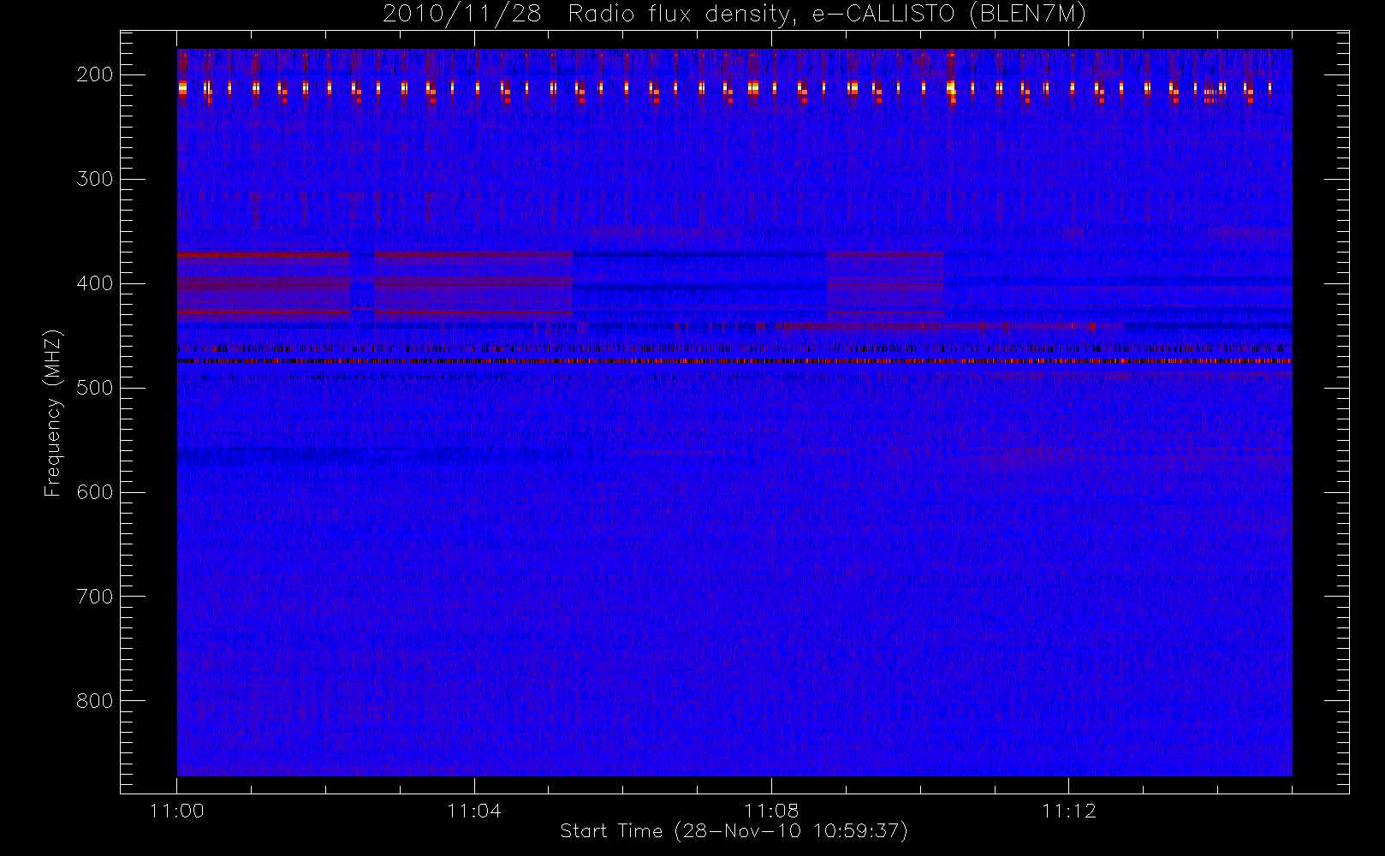Click the "Start Time (28-Nov-10 10:59:37)" label
Image resolution: width=1385 pixels, height=856 pixels.
click(x=734, y=831)
